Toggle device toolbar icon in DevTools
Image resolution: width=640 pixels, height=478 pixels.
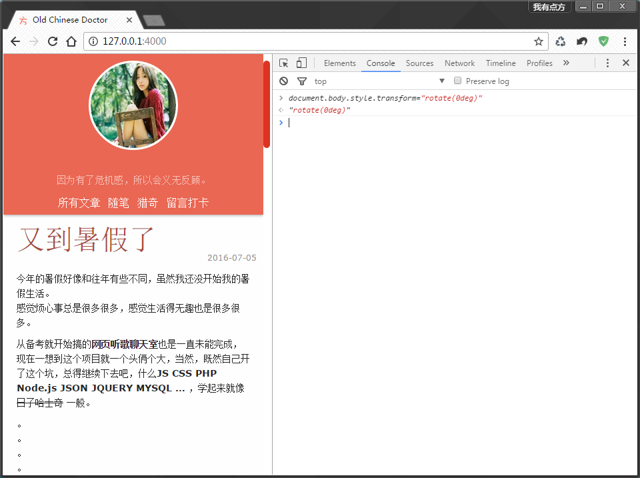click(x=301, y=63)
